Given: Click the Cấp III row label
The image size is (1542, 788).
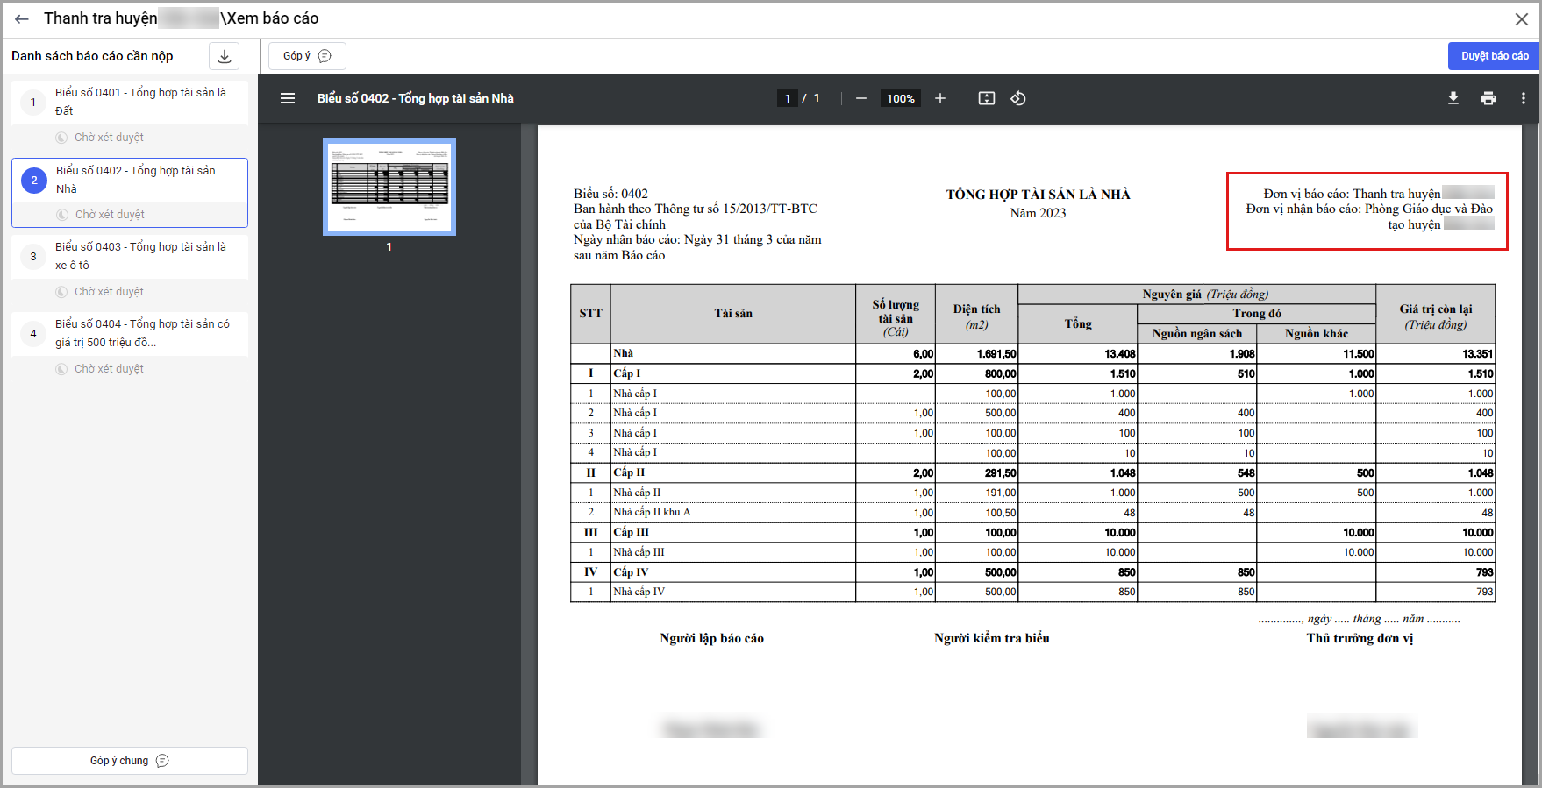Looking at the screenshot, I should (x=632, y=532).
